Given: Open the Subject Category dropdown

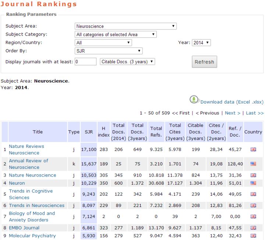Looking at the screenshot, I should coord(116,34).
